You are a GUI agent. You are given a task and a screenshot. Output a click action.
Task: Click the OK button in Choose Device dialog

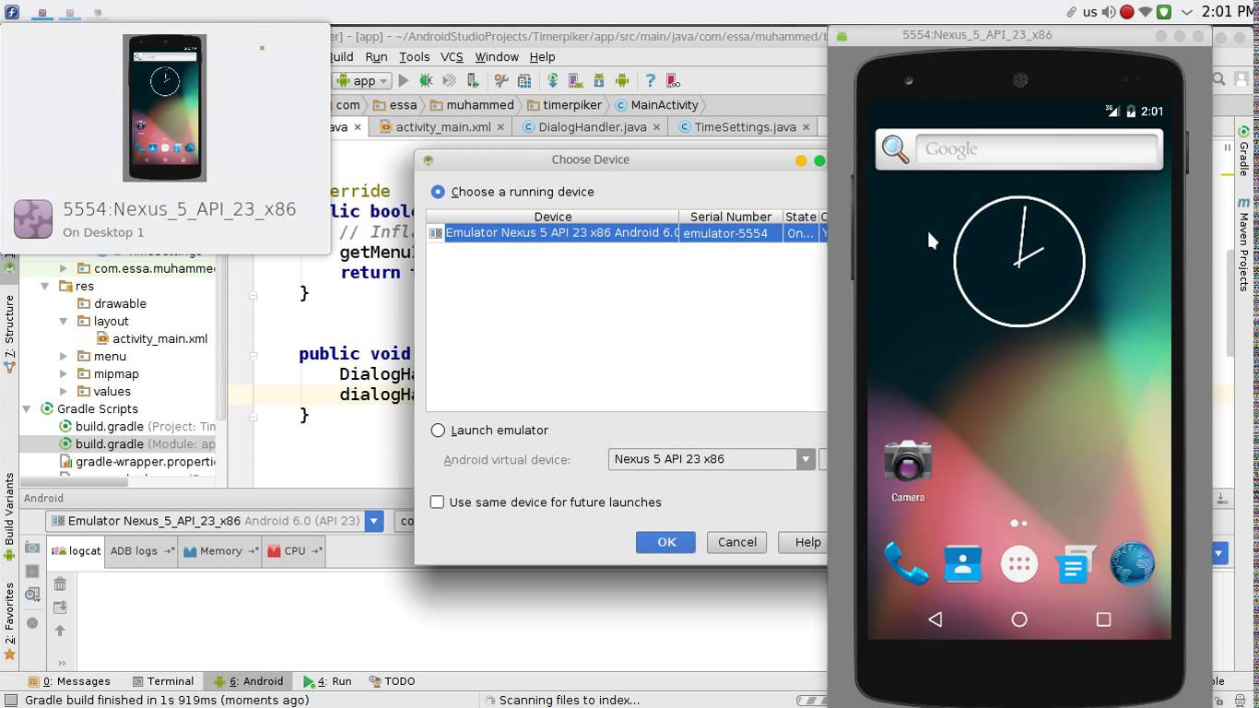click(665, 542)
